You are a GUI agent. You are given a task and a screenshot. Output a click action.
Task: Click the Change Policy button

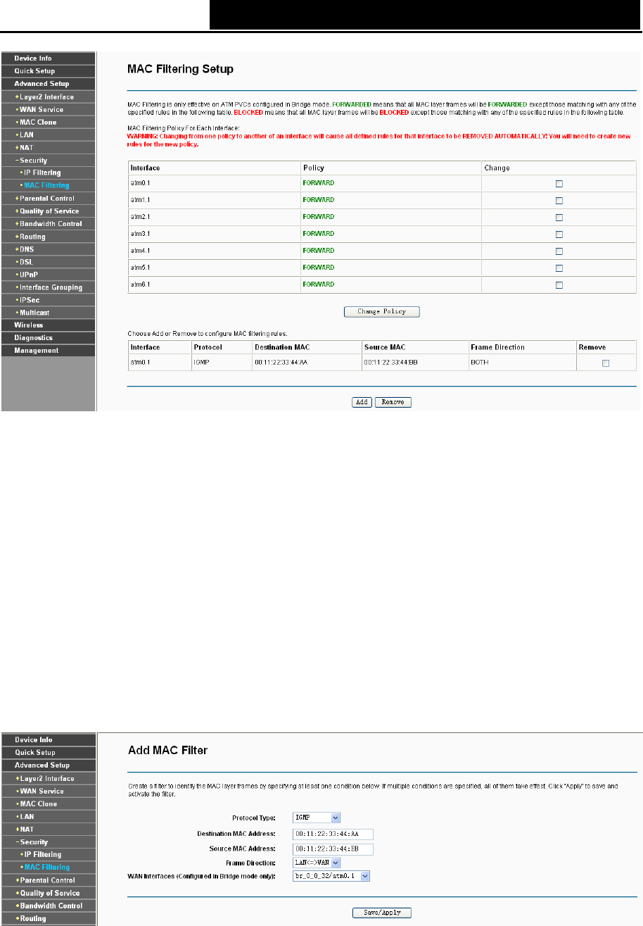[382, 311]
